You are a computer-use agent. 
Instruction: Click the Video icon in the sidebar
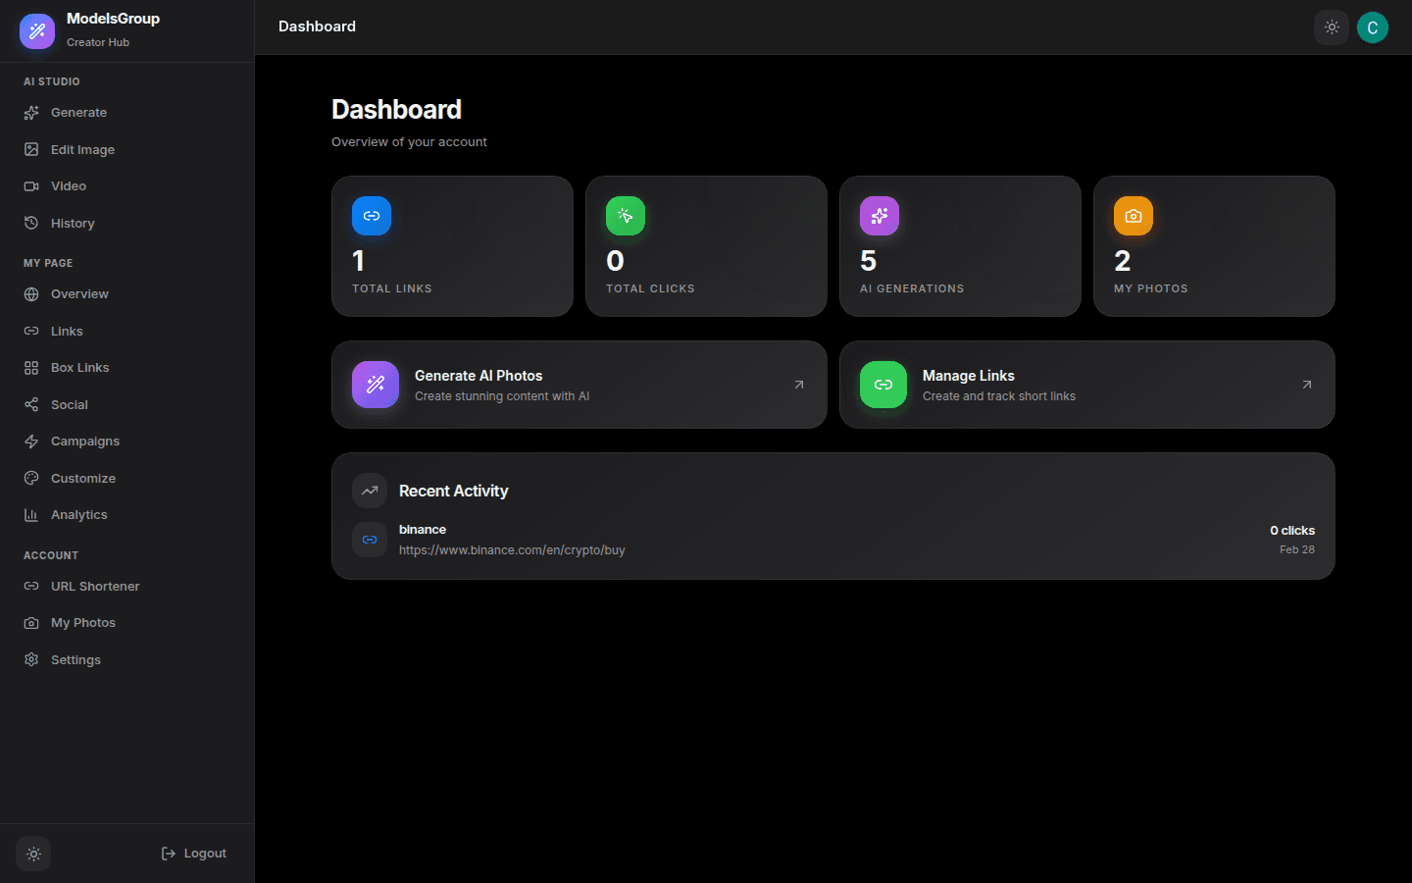[x=32, y=185]
